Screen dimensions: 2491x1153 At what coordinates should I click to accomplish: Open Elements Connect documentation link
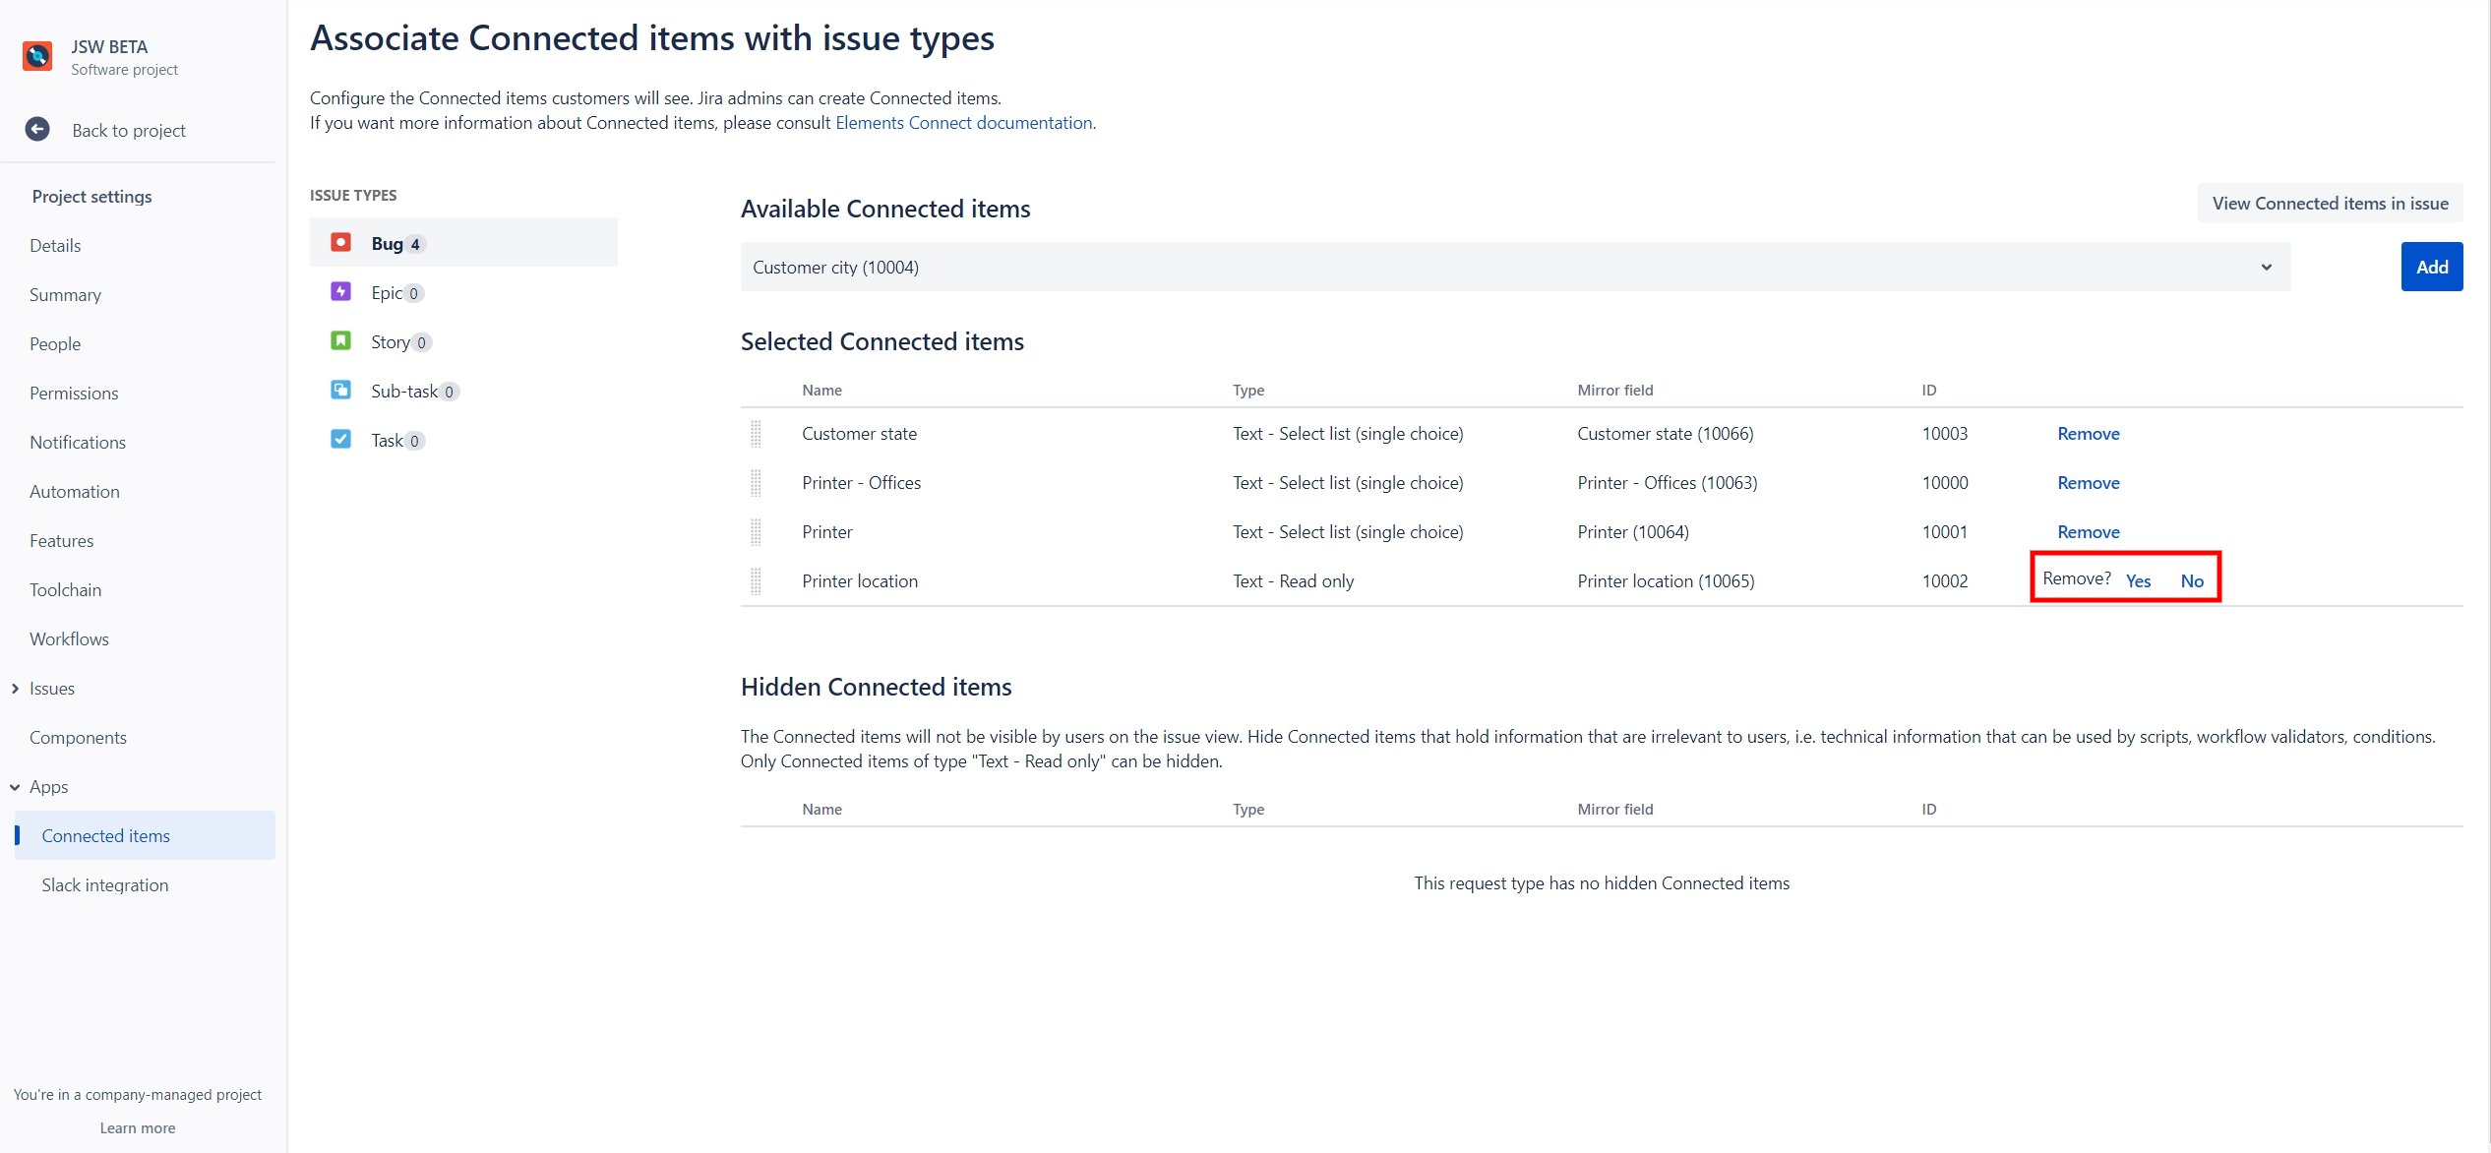(963, 123)
